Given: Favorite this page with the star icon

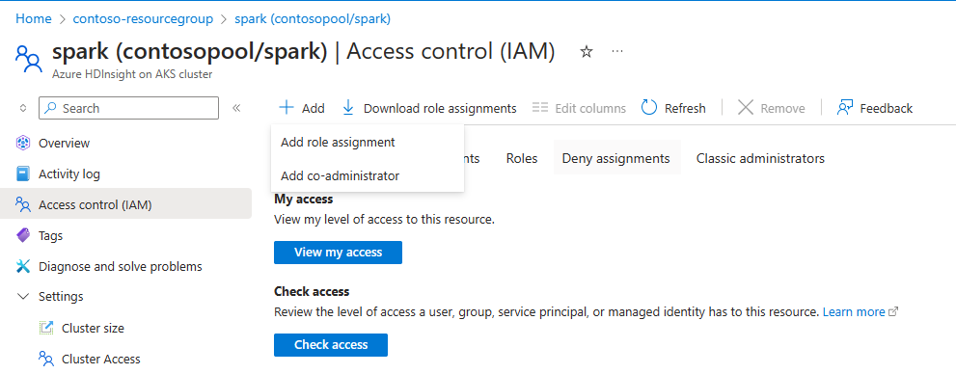Looking at the screenshot, I should pyautogui.click(x=586, y=52).
